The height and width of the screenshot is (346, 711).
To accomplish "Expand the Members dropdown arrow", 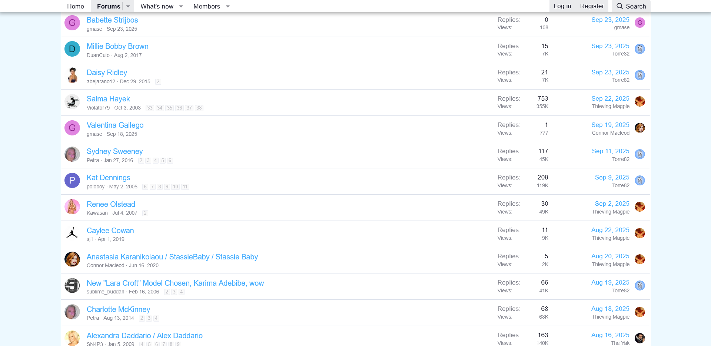I will click(x=228, y=6).
